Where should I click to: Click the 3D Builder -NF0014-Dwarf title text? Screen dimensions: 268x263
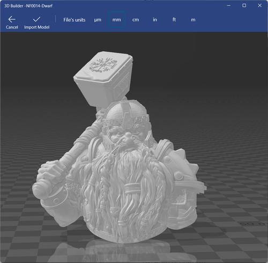pyautogui.click(x=28, y=6)
